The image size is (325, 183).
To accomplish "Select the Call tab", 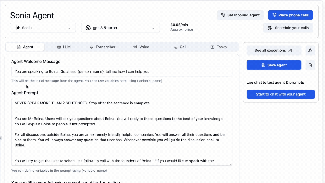I will 180,47.
